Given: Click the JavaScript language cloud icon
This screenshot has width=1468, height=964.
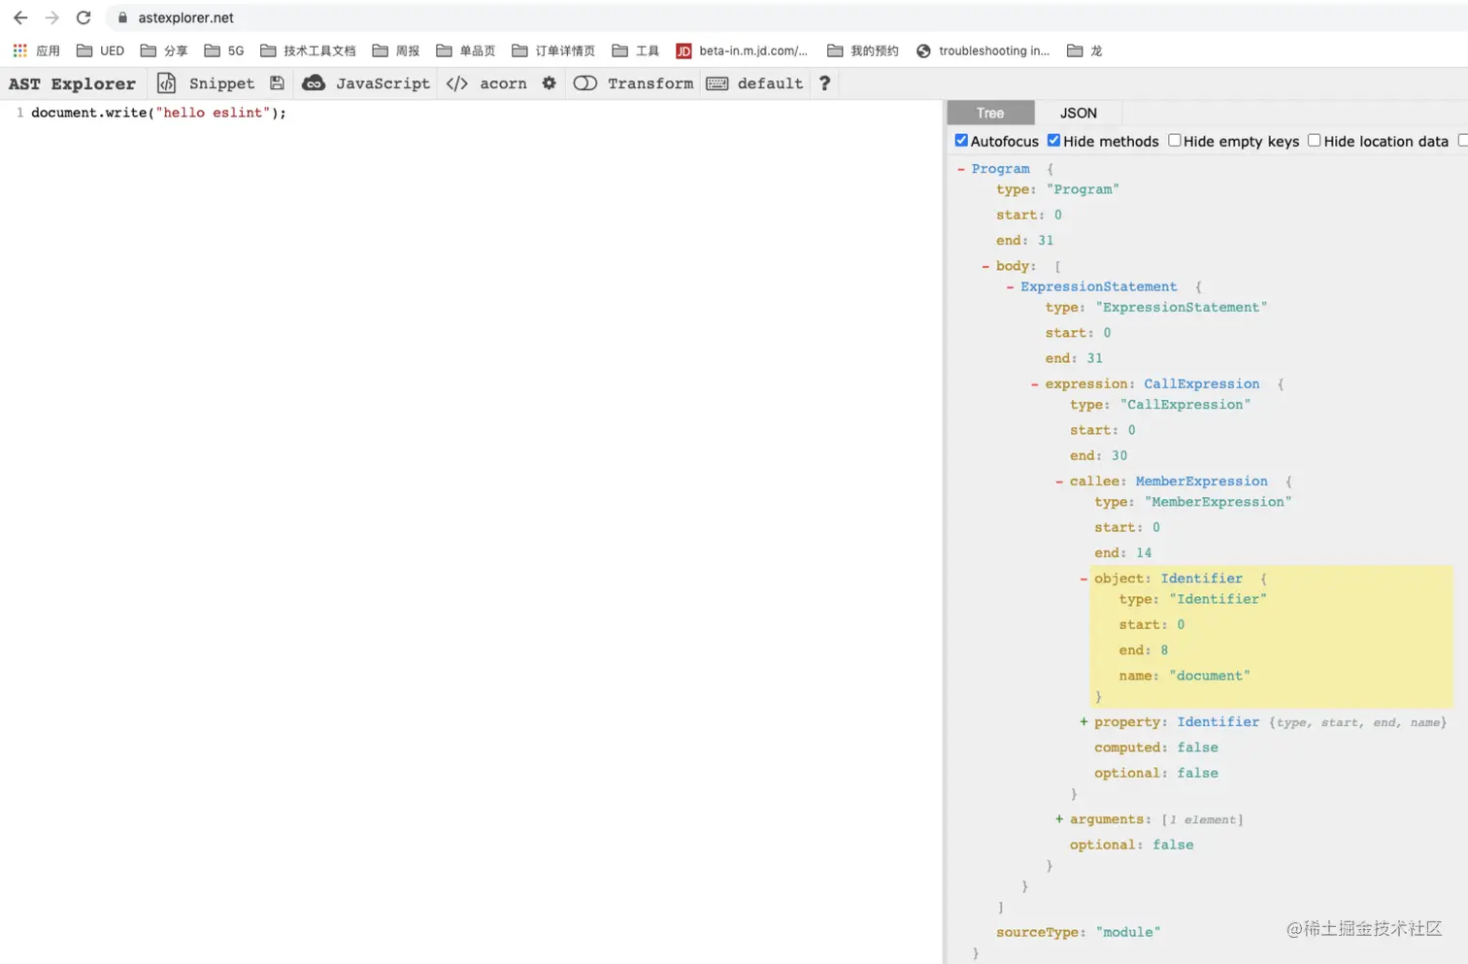Looking at the screenshot, I should (314, 83).
